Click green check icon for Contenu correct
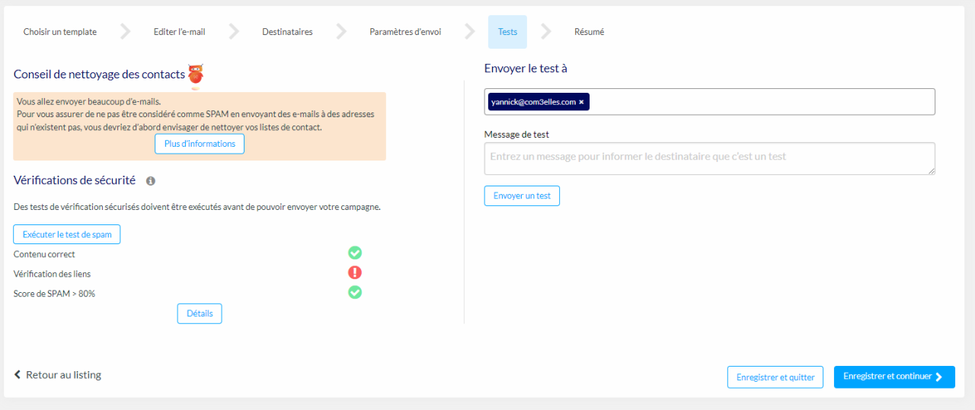This screenshot has height=410, width=975. 355,253
